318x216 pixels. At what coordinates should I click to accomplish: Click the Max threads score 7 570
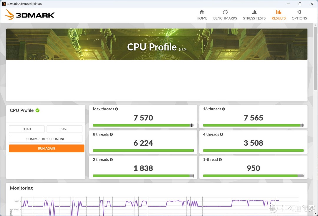143,118
